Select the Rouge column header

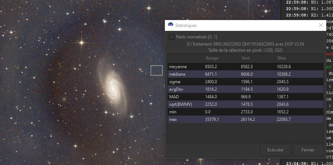coord(212,58)
